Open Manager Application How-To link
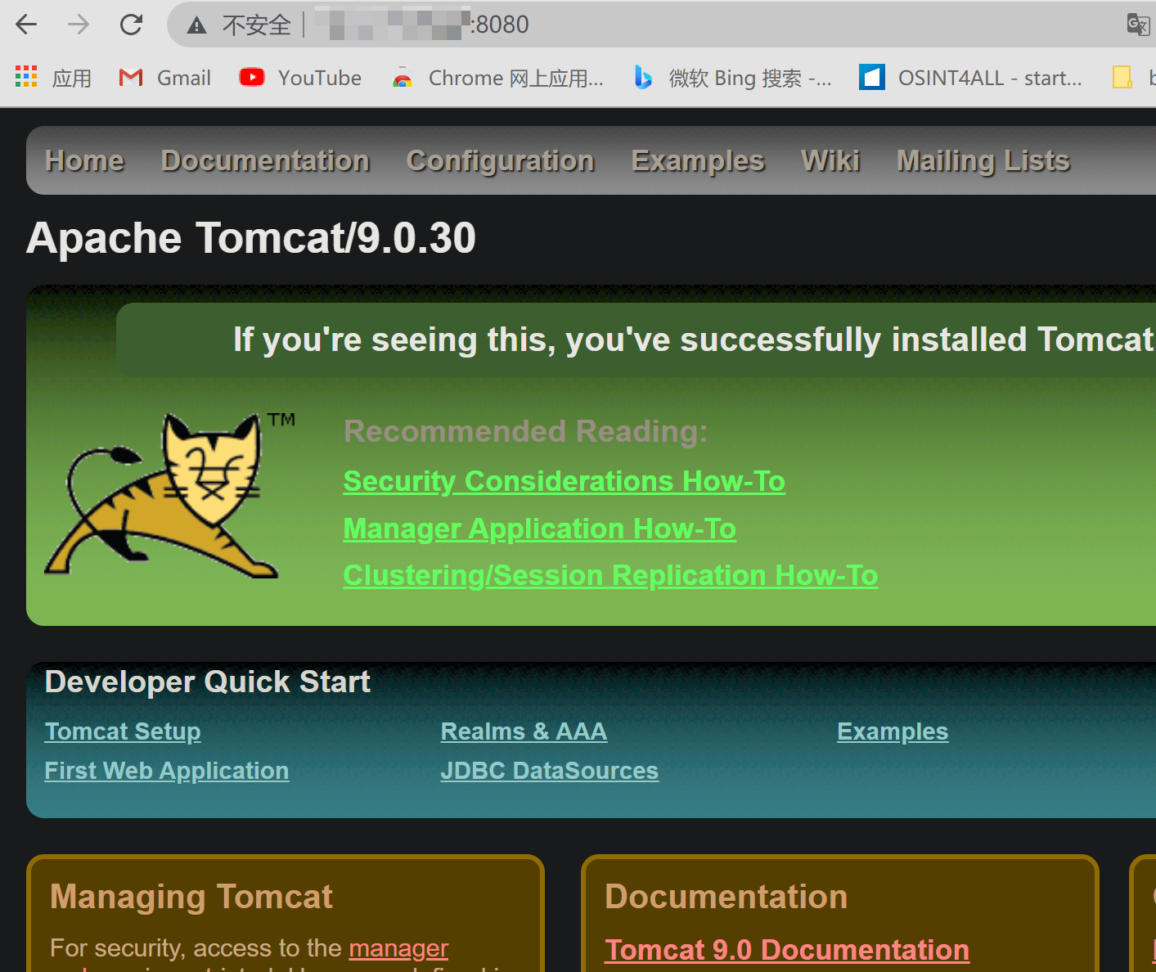 coord(540,529)
